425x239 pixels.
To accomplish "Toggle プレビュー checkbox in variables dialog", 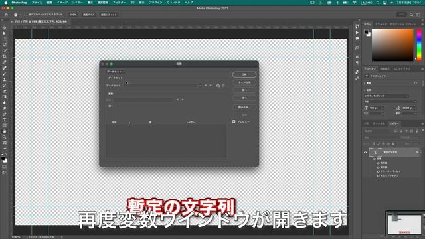I will point(234,122).
